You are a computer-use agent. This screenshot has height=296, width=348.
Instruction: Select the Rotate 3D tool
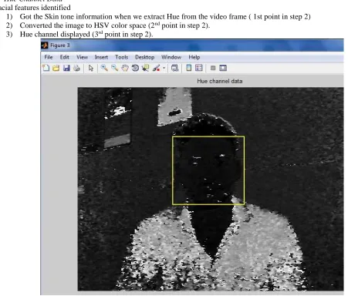135,68
